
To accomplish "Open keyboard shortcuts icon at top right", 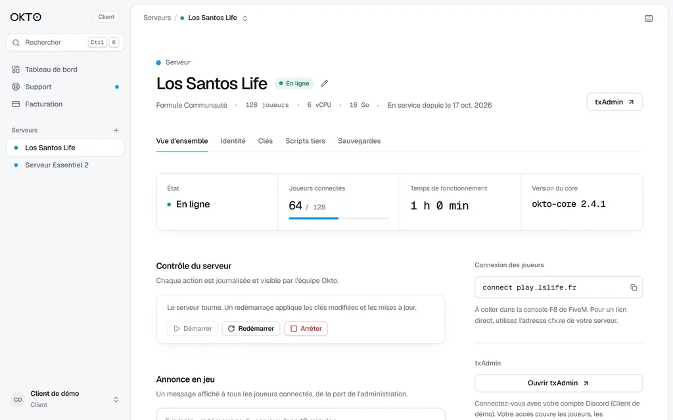I will coord(649,18).
